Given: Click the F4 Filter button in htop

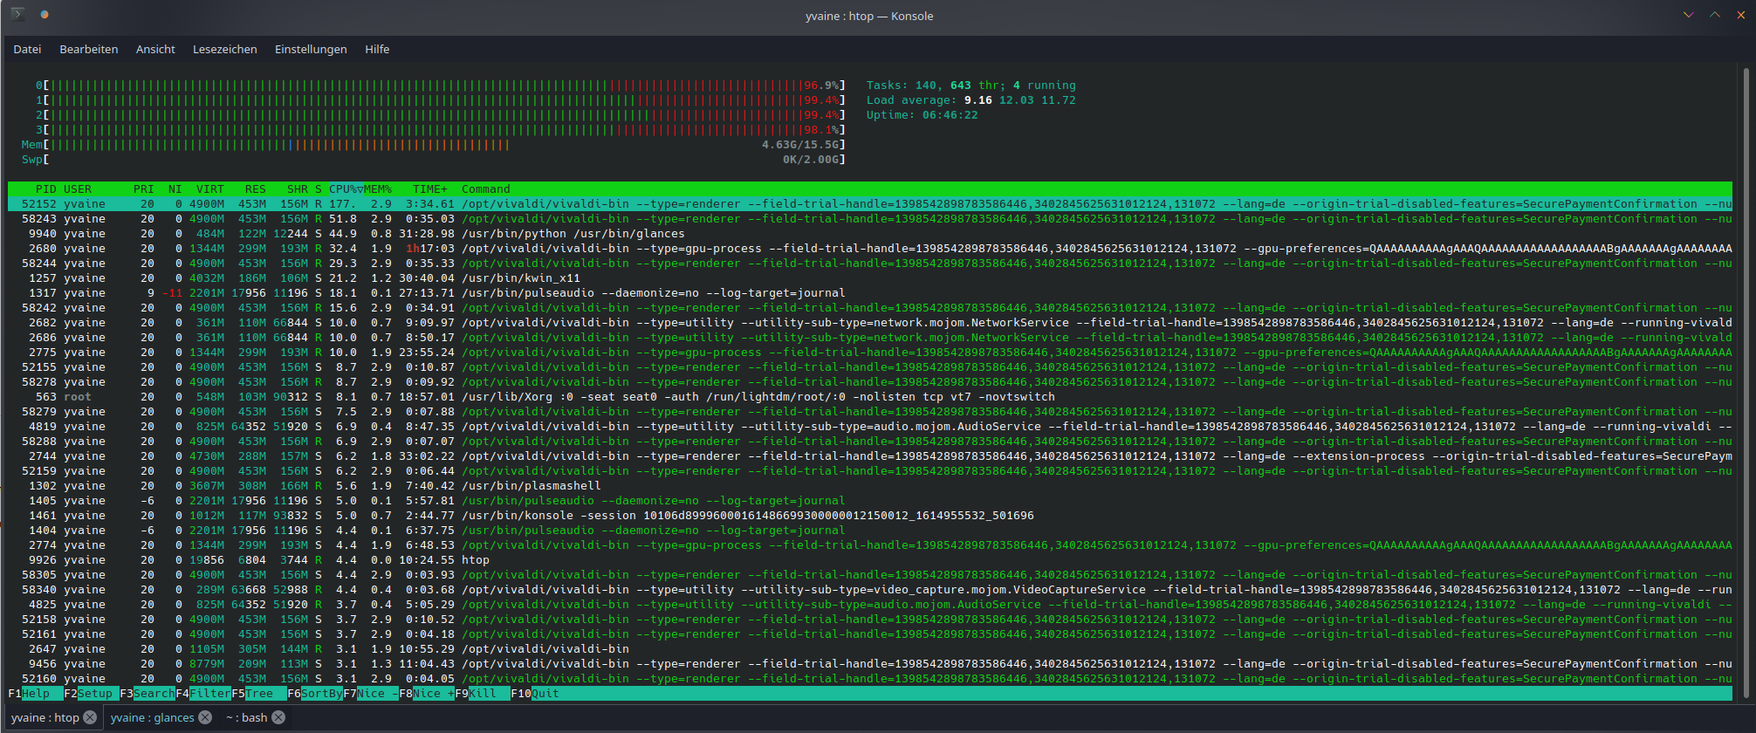Looking at the screenshot, I should (x=203, y=694).
